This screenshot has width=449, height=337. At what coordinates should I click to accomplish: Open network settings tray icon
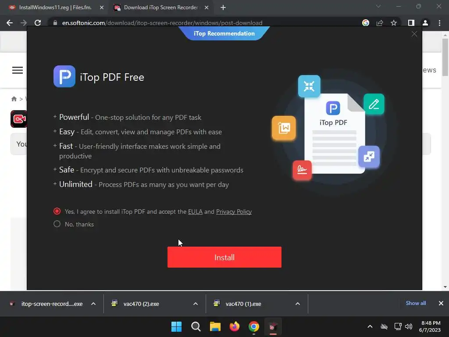[x=398, y=326]
